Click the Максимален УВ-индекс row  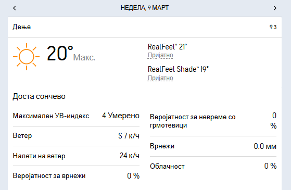tap(76, 116)
